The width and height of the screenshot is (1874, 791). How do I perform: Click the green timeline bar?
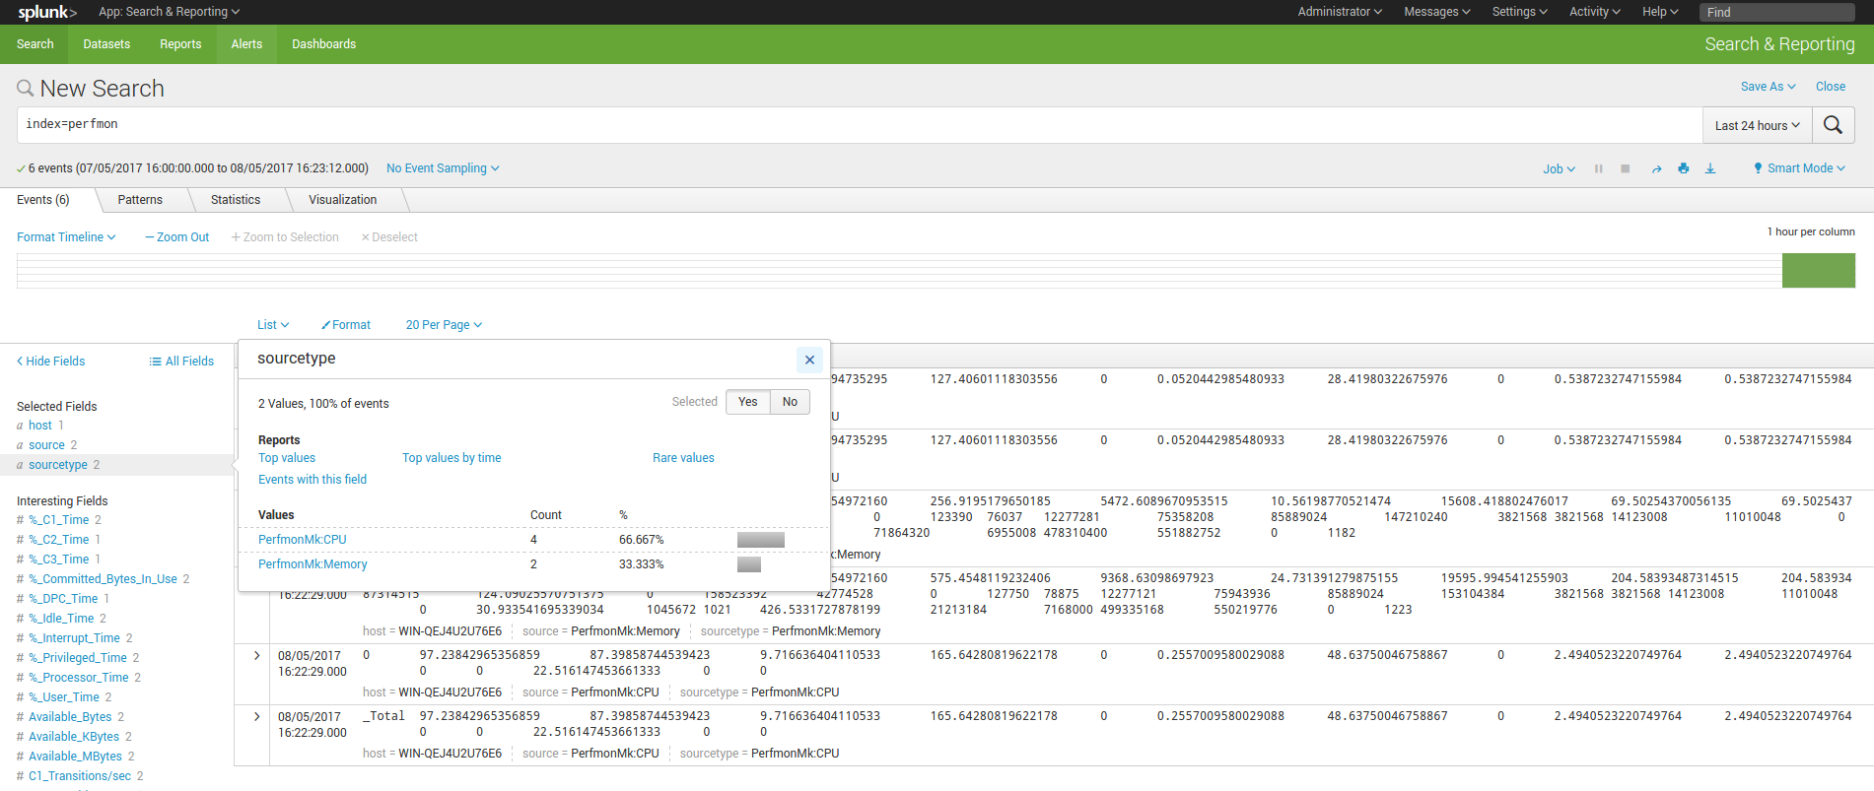[x=1818, y=271]
